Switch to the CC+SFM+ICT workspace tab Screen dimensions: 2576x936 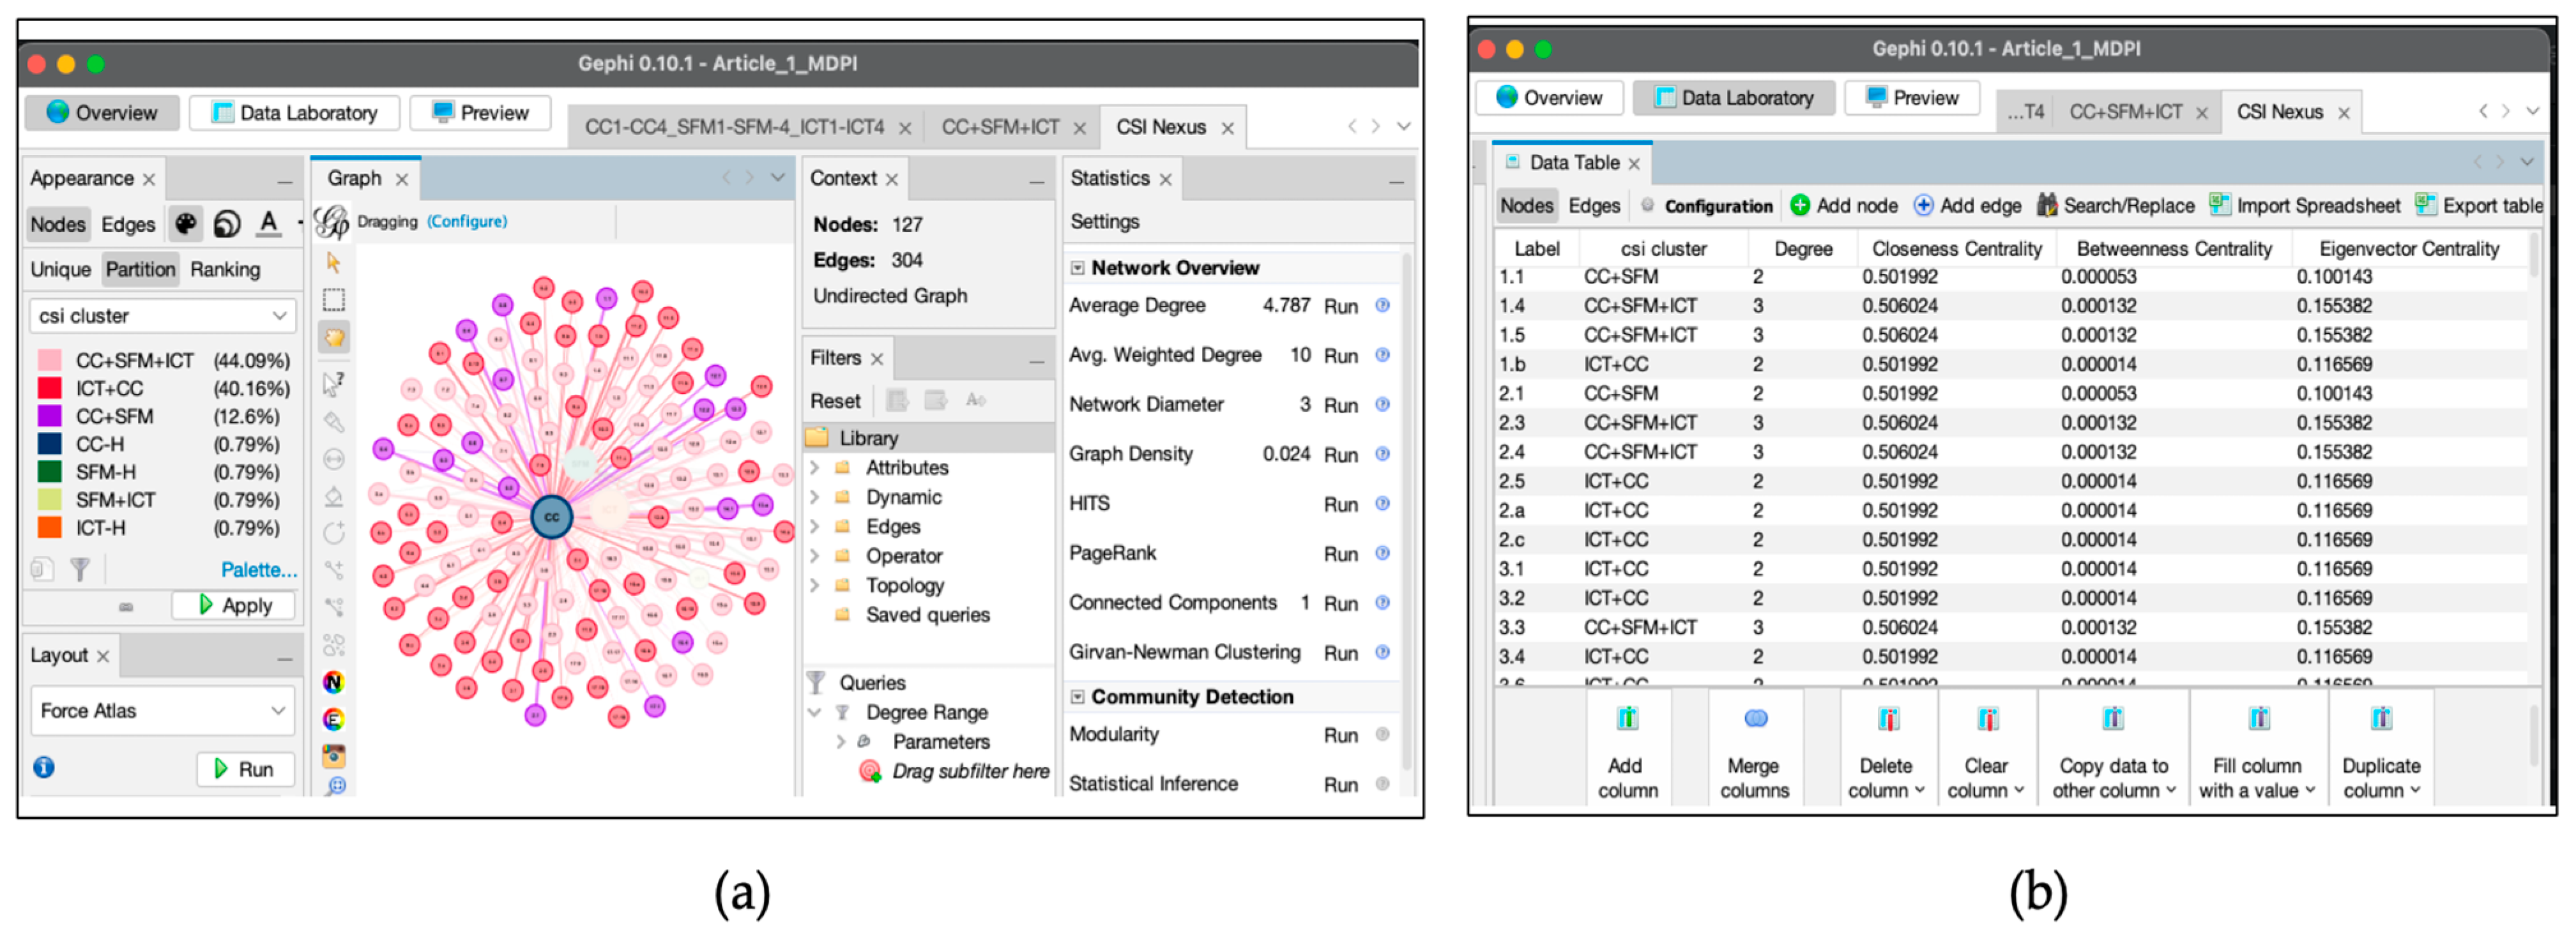[1000, 128]
